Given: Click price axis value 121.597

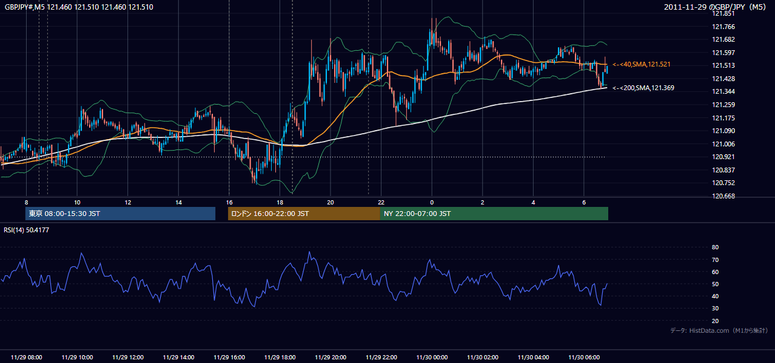Looking at the screenshot, I should click(723, 53).
